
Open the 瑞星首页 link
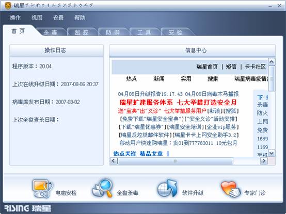pos(207,67)
